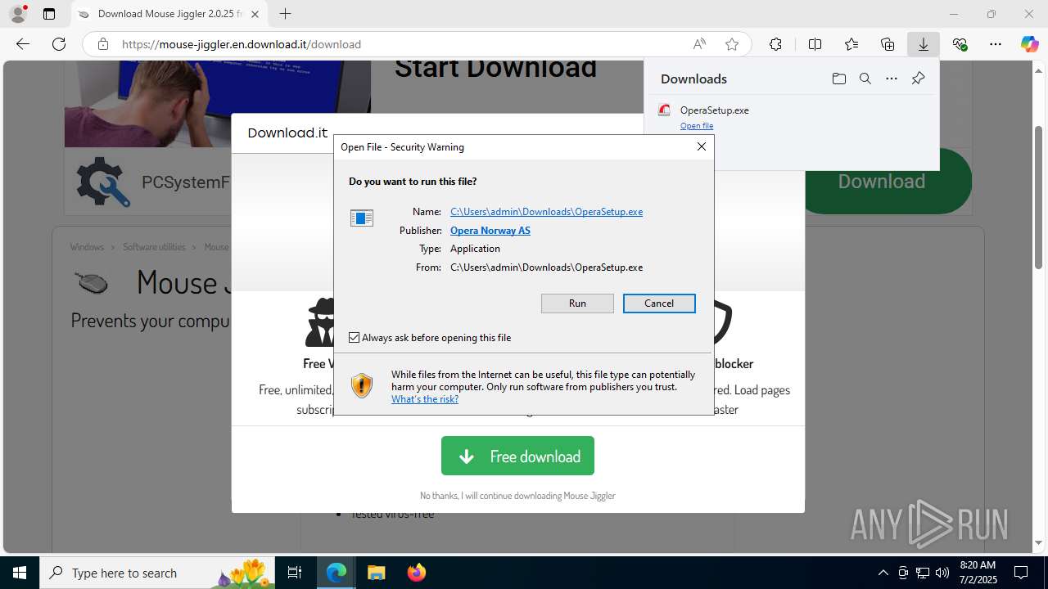Click No thanks, continue downloading Mouse Jiggler
The image size is (1048, 589).
517,496
